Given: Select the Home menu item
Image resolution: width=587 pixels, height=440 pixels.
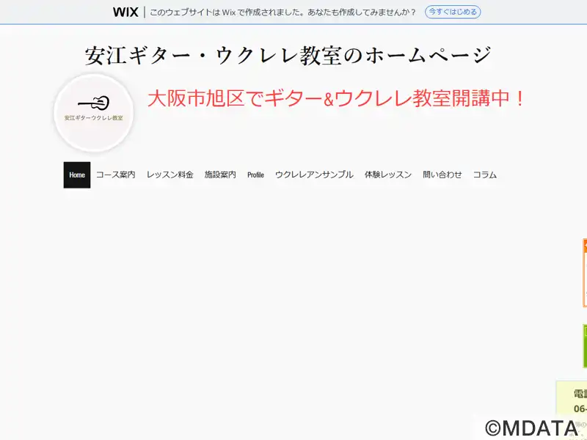Looking at the screenshot, I should coord(77,175).
